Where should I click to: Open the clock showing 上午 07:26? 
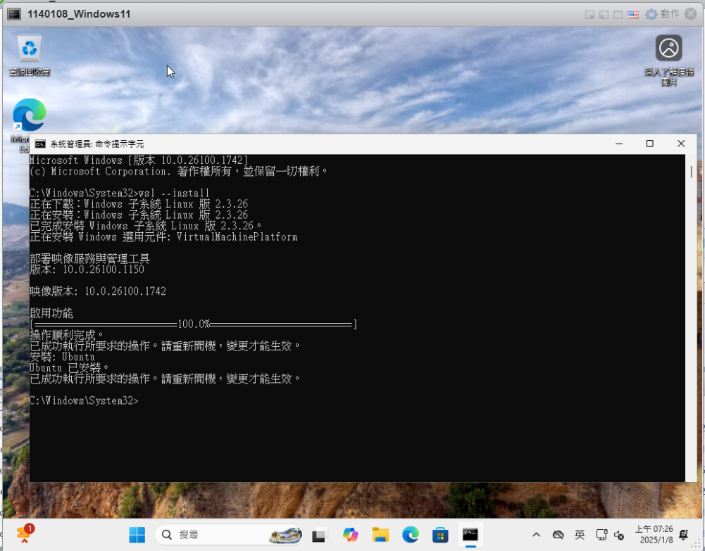coord(653,534)
